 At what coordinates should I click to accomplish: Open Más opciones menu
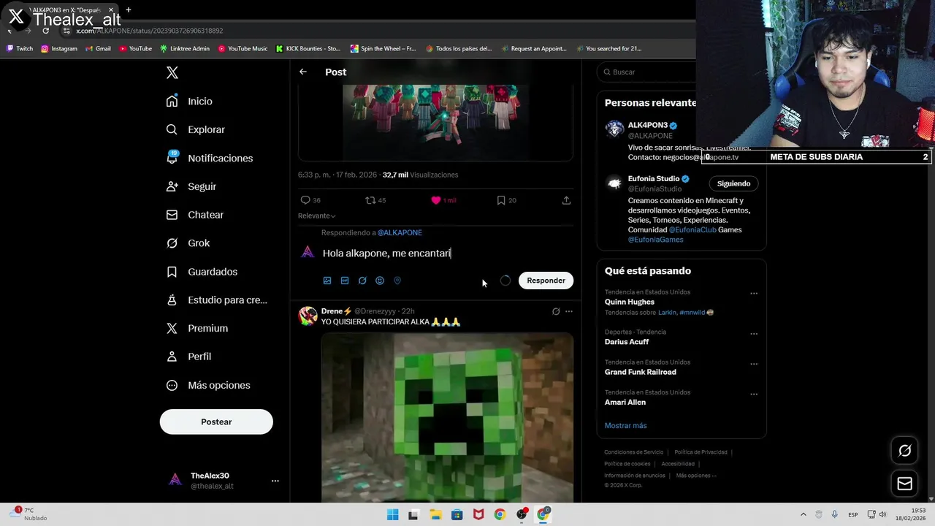[x=208, y=385]
